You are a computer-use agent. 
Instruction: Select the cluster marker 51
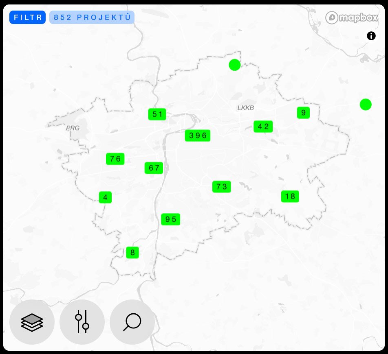(x=157, y=114)
